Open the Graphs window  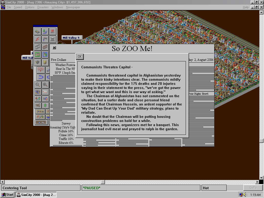tap(45, 92)
